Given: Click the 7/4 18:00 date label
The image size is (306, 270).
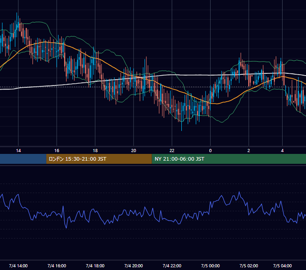Looking at the screenshot, I should pyautogui.click(x=95, y=265).
